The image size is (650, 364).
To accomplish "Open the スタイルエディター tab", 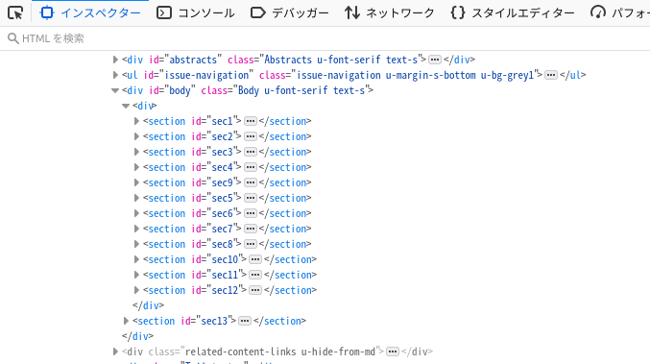I will (x=513, y=12).
